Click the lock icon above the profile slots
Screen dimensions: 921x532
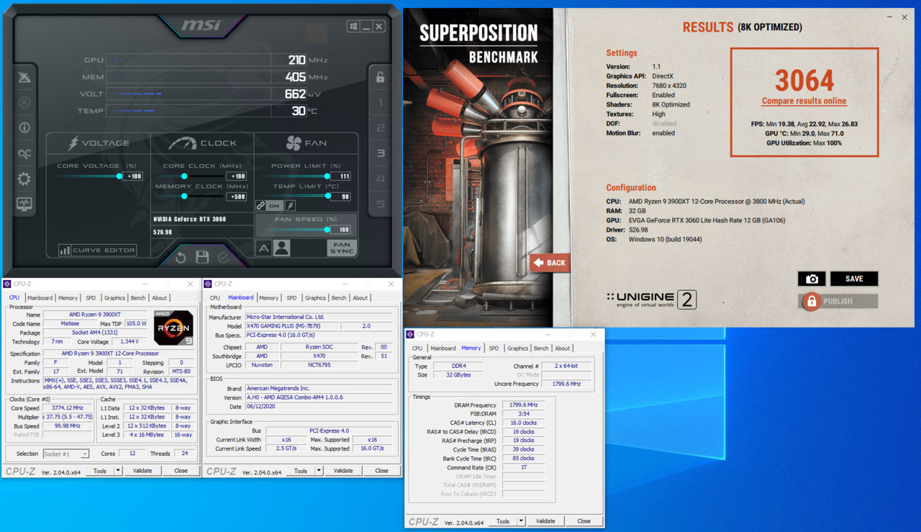(x=380, y=76)
